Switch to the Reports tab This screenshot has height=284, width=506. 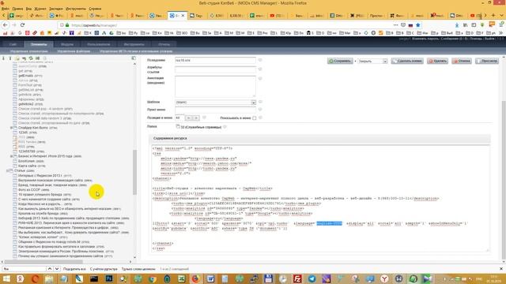pos(164,44)
